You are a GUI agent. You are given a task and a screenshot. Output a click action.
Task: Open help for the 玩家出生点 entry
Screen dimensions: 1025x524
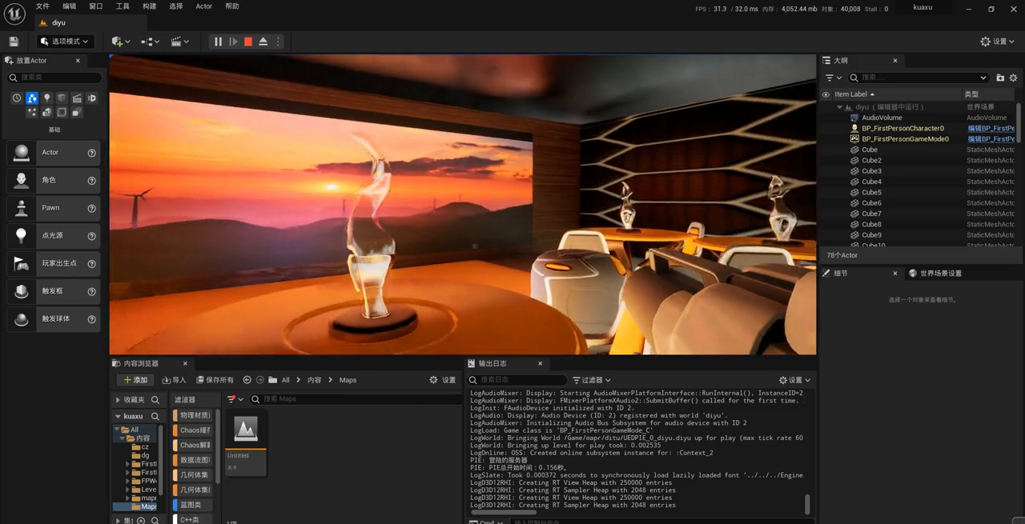[91, 264]
